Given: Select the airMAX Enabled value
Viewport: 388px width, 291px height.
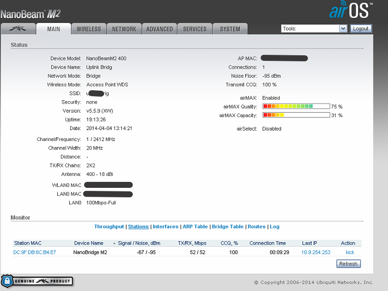Looking at the screenshot, I should [271, 98].
